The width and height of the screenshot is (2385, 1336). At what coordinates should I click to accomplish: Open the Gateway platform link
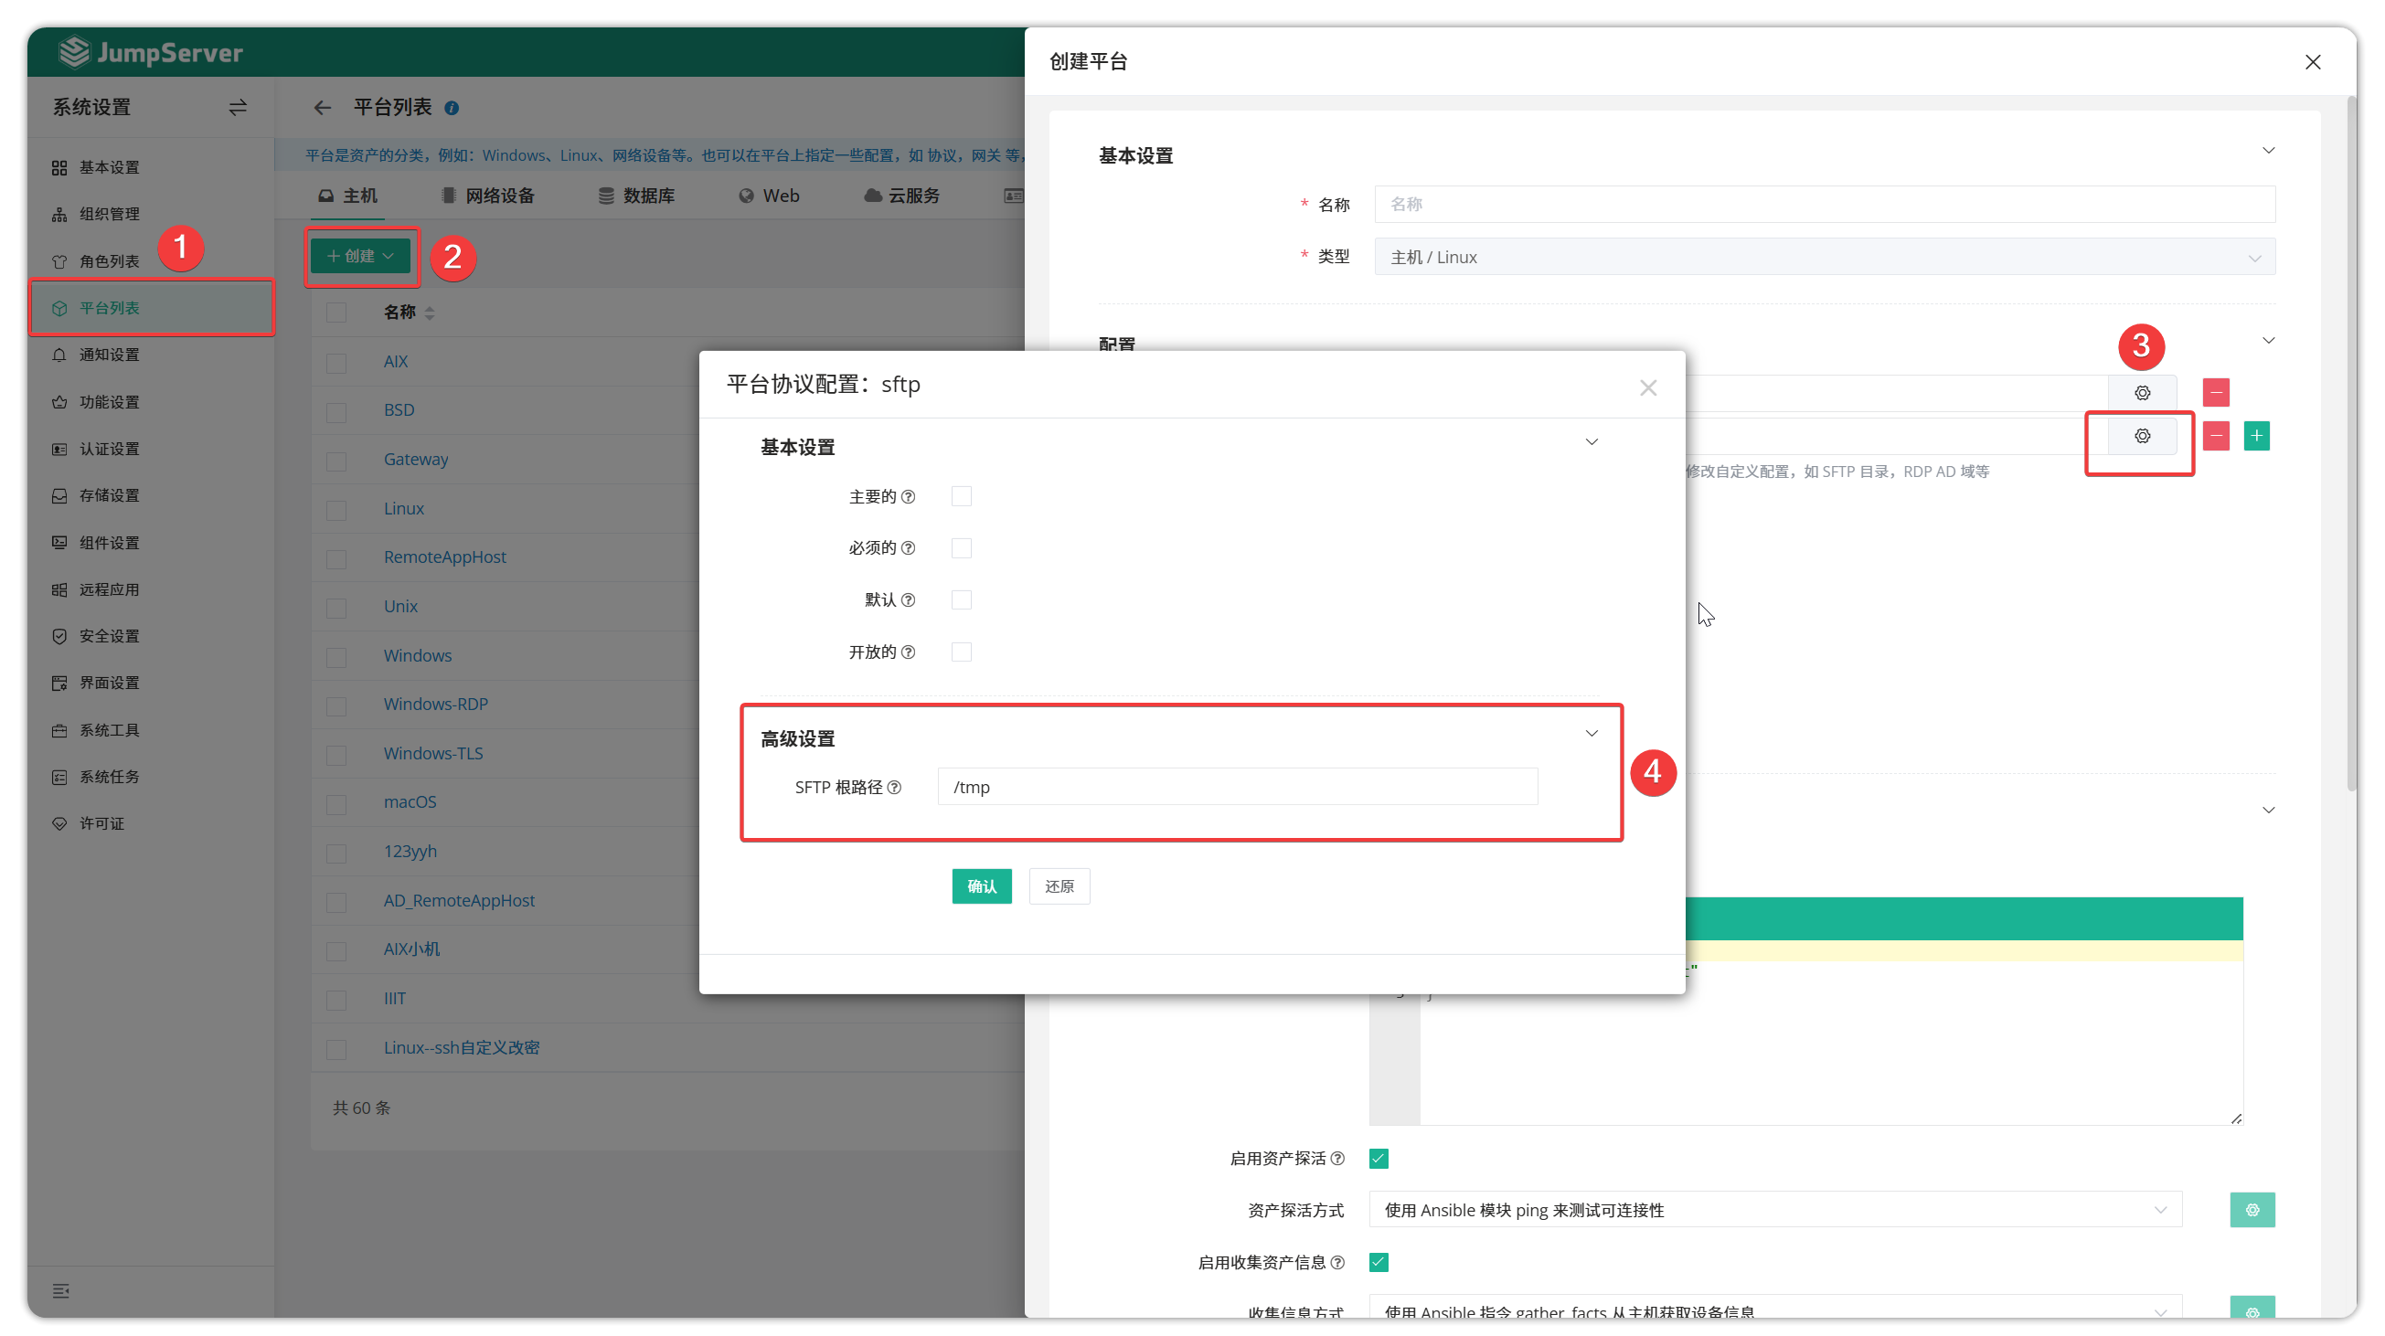click(x=416, y=459)
